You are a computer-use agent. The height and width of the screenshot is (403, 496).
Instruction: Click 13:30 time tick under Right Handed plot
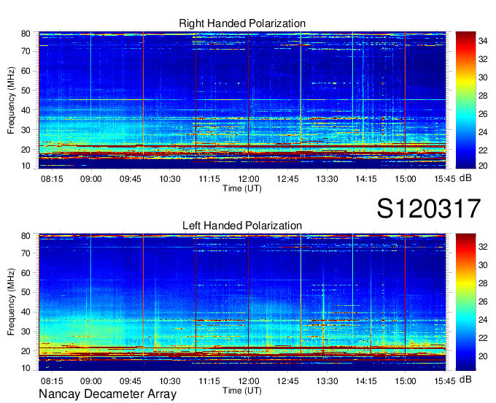[x=327, y=179]
